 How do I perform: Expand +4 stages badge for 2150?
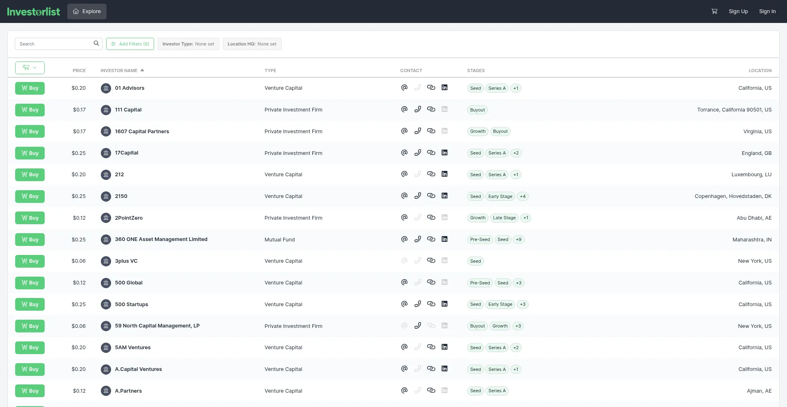tap(522, 196)
